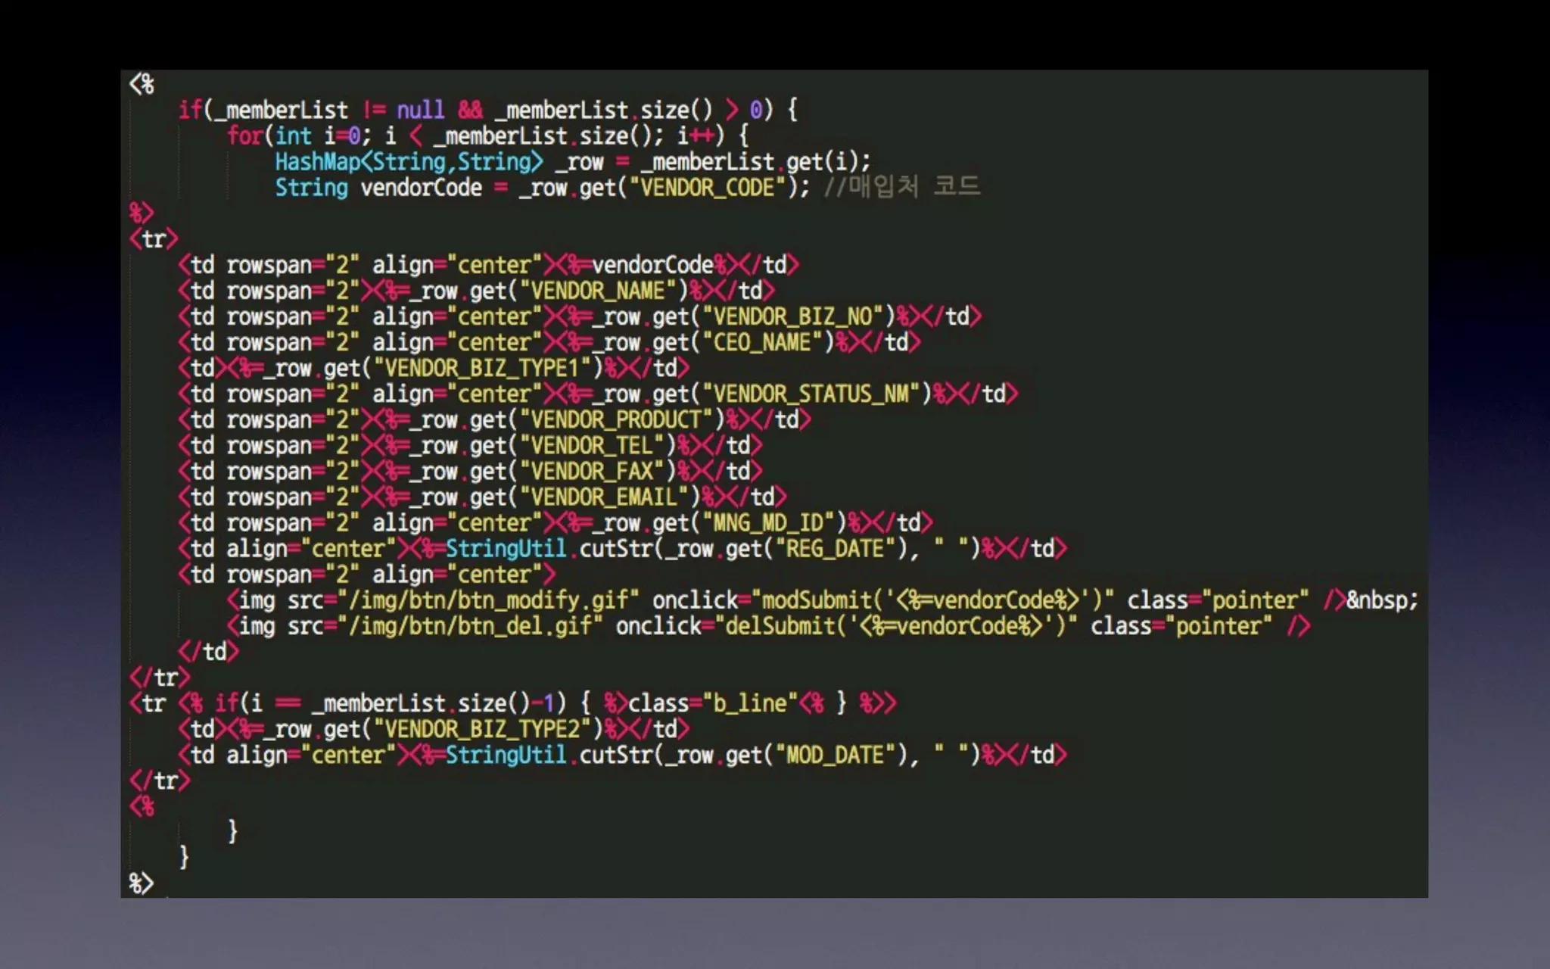Click the &nbsp; entity text
Image resolution: width=1550 pixels, height=969 pixels.
pyautogui.click(x=1382, y=600)
